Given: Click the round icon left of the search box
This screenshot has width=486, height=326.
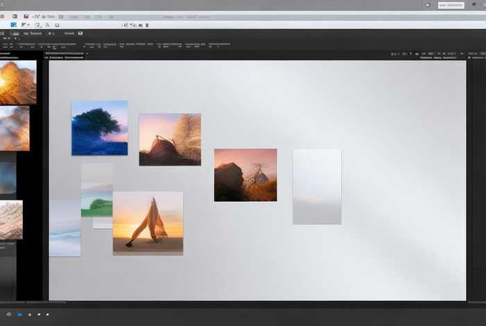Looking at the screenshot, I should (x=428, y=6).
